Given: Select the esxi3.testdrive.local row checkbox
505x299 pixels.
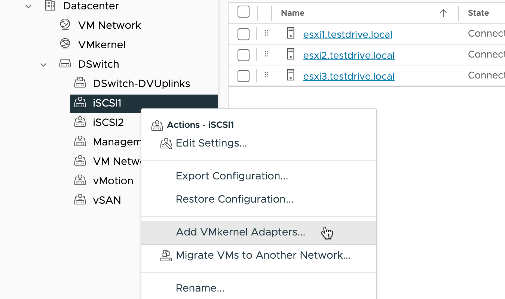Looking at the screenshot, I should point(244,76).
